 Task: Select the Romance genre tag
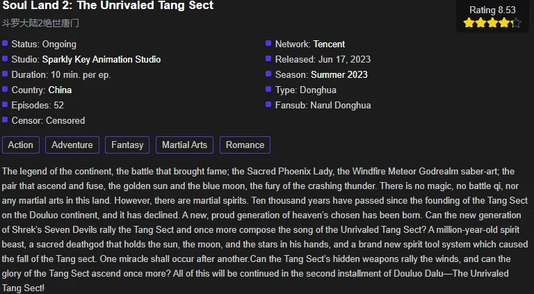(245, 145)
